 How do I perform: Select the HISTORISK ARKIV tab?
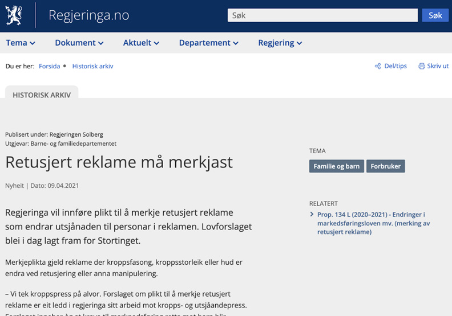(x=42, y=95)
